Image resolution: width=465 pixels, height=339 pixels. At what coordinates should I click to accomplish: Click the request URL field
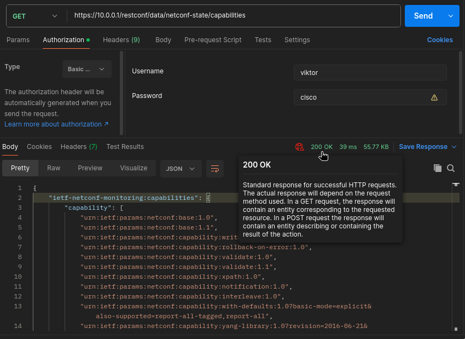[234, 15]
